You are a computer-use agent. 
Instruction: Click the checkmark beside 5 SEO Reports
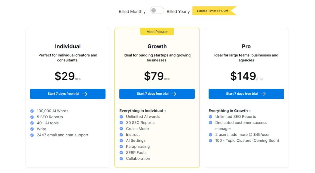point(32,117)
